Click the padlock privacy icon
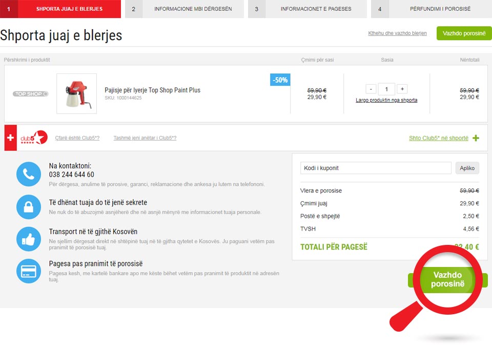This screenshot has width=492, height=345. click(x=28, y=207)
